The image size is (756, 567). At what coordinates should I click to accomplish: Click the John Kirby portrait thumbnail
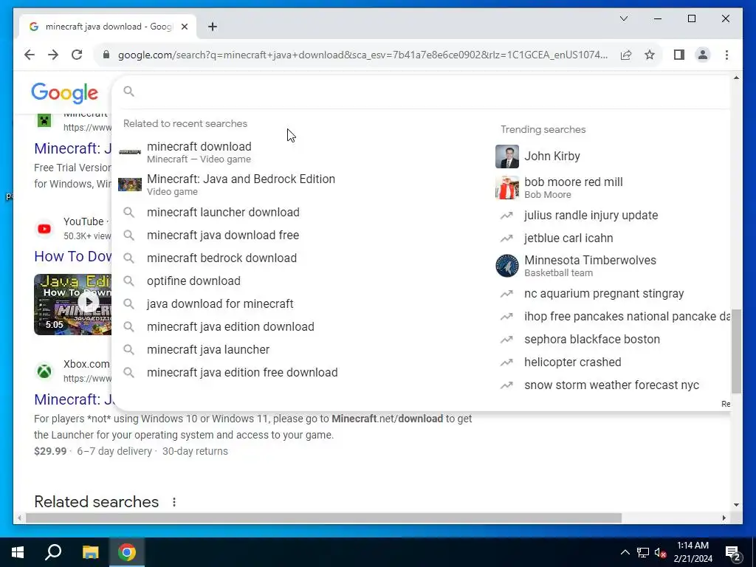click(x=507, y=157)
